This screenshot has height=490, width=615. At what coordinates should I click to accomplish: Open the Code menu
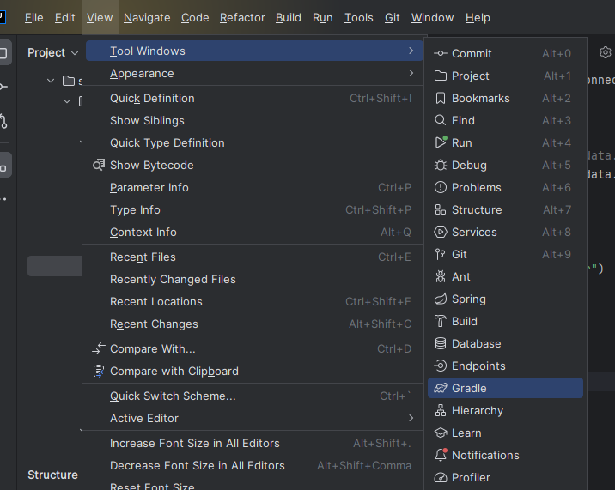(195, 18)
